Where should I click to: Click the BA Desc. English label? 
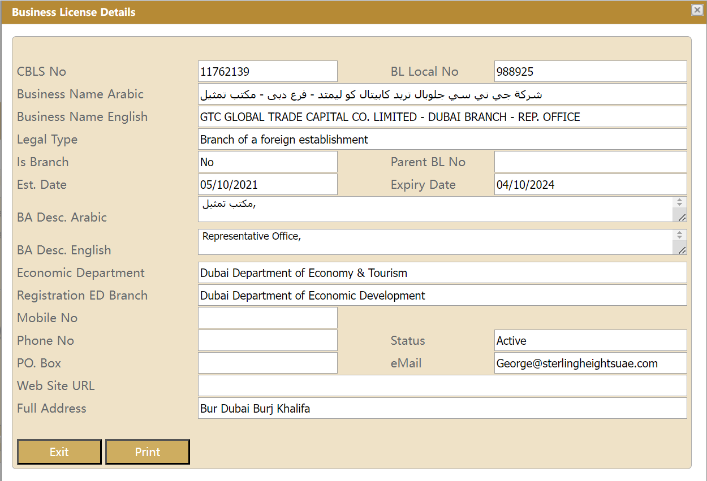64,250
